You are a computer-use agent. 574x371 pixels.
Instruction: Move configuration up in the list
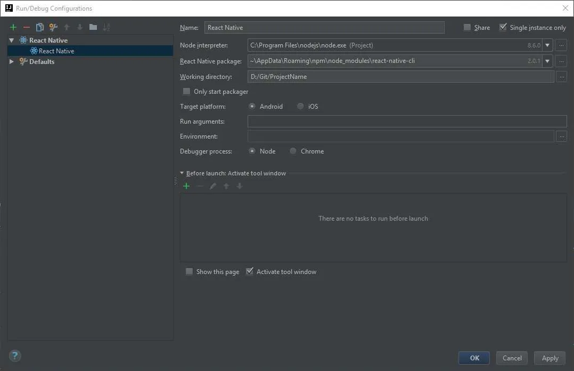[x=67, y=27]
